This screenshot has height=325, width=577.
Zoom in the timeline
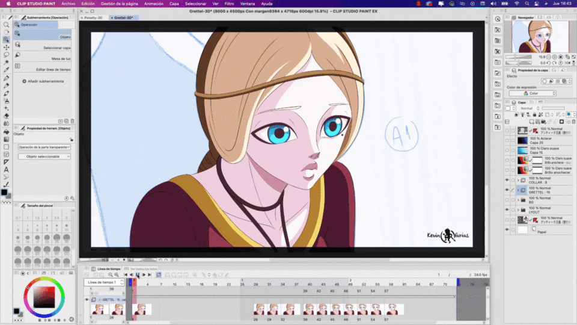point(116,275)
